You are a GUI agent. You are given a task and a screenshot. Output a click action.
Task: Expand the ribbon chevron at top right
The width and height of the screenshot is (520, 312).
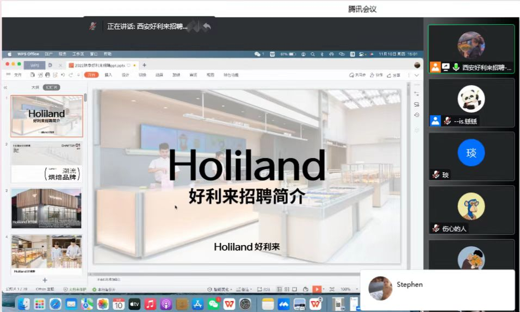(x=417, y=75)
